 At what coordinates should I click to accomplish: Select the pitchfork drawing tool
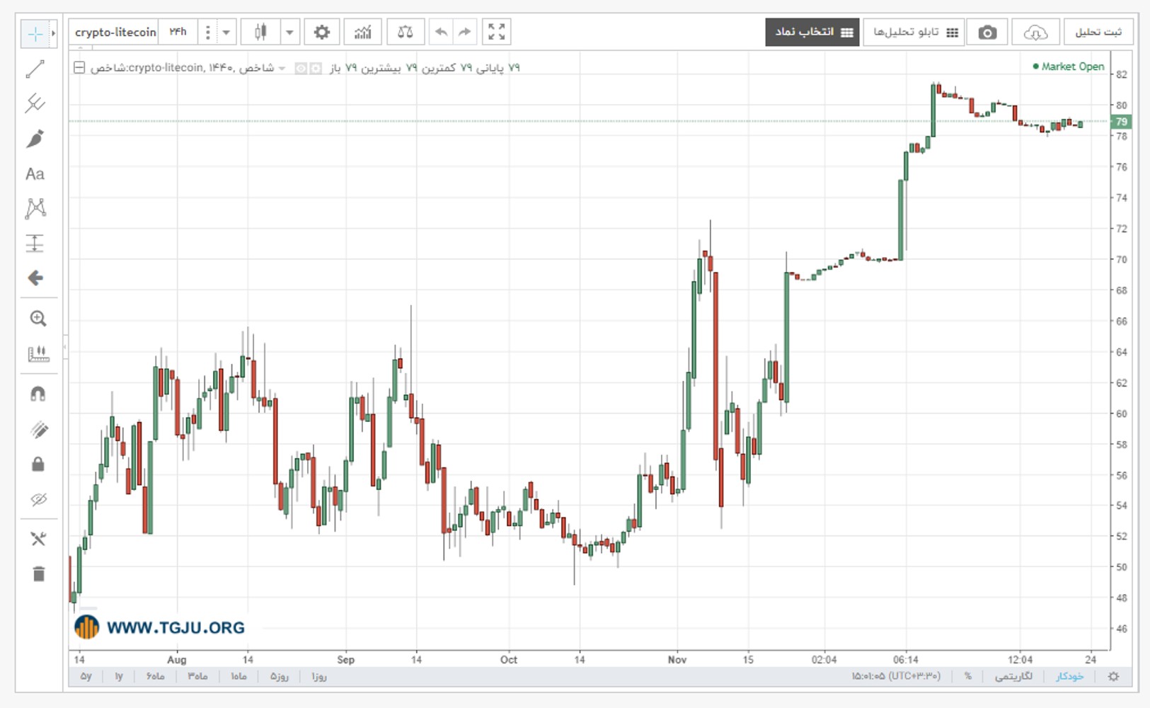point(35,103)
